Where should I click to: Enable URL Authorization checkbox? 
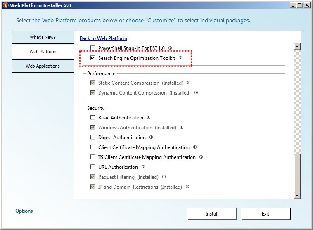pyautogui.click(x=92, y=167)
